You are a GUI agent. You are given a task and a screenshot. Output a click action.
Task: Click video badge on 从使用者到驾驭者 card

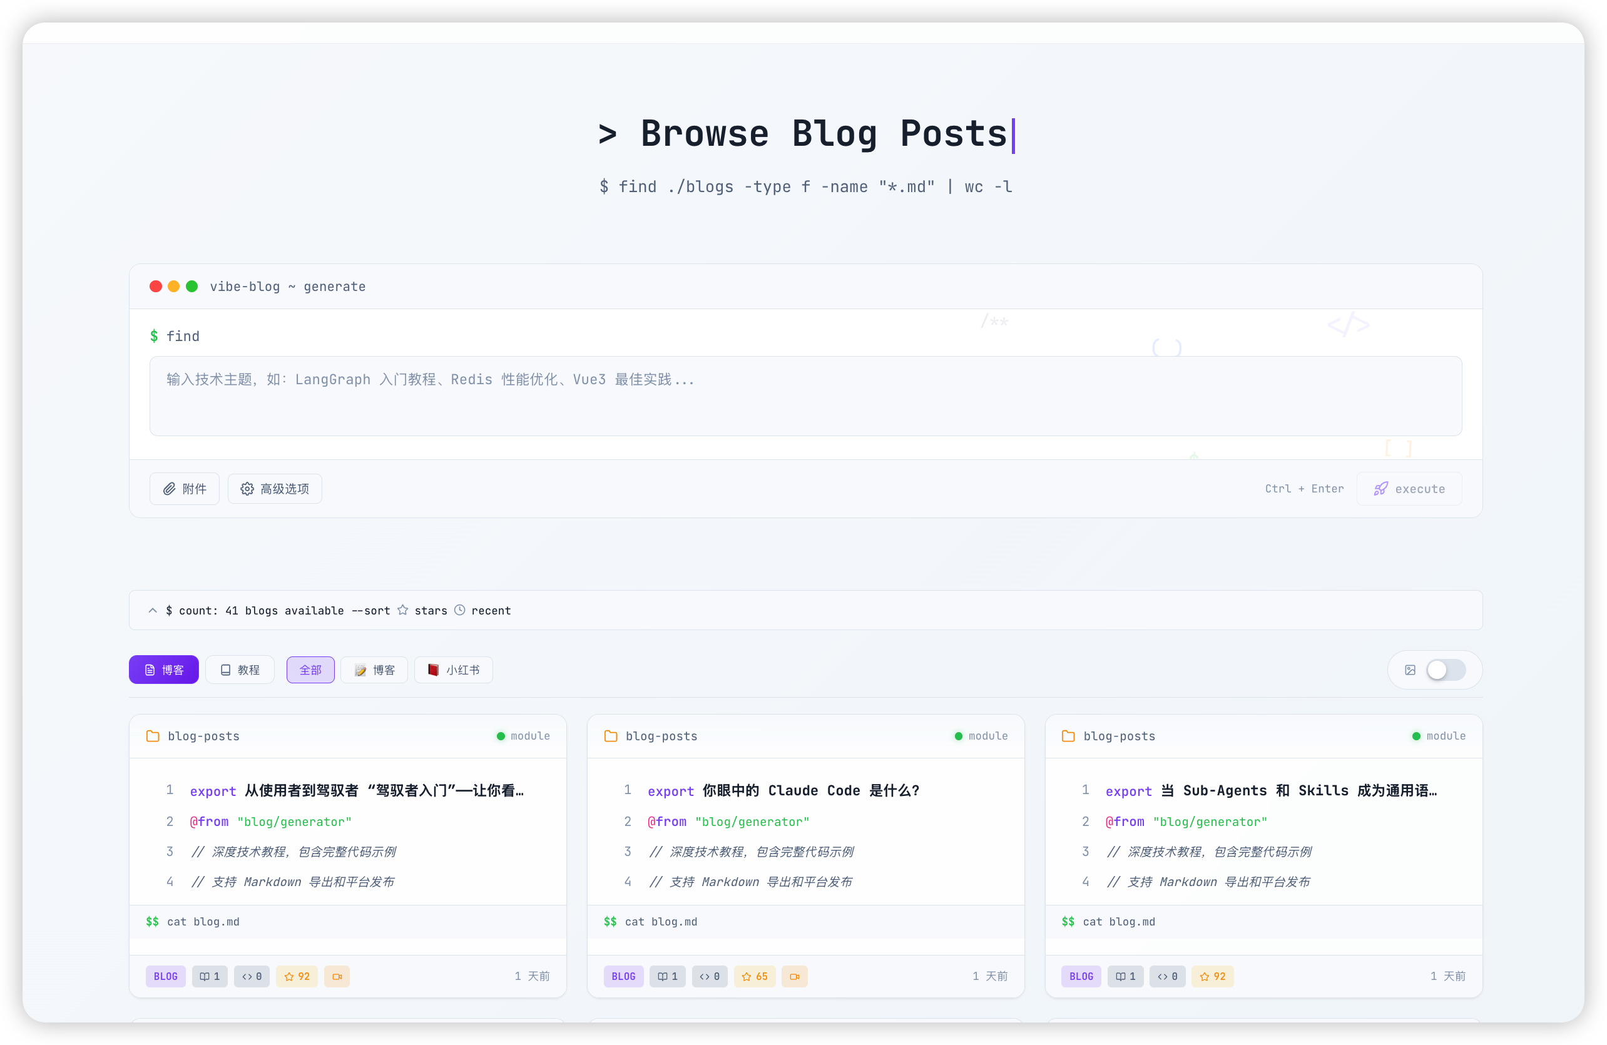[x=337, y=976]
